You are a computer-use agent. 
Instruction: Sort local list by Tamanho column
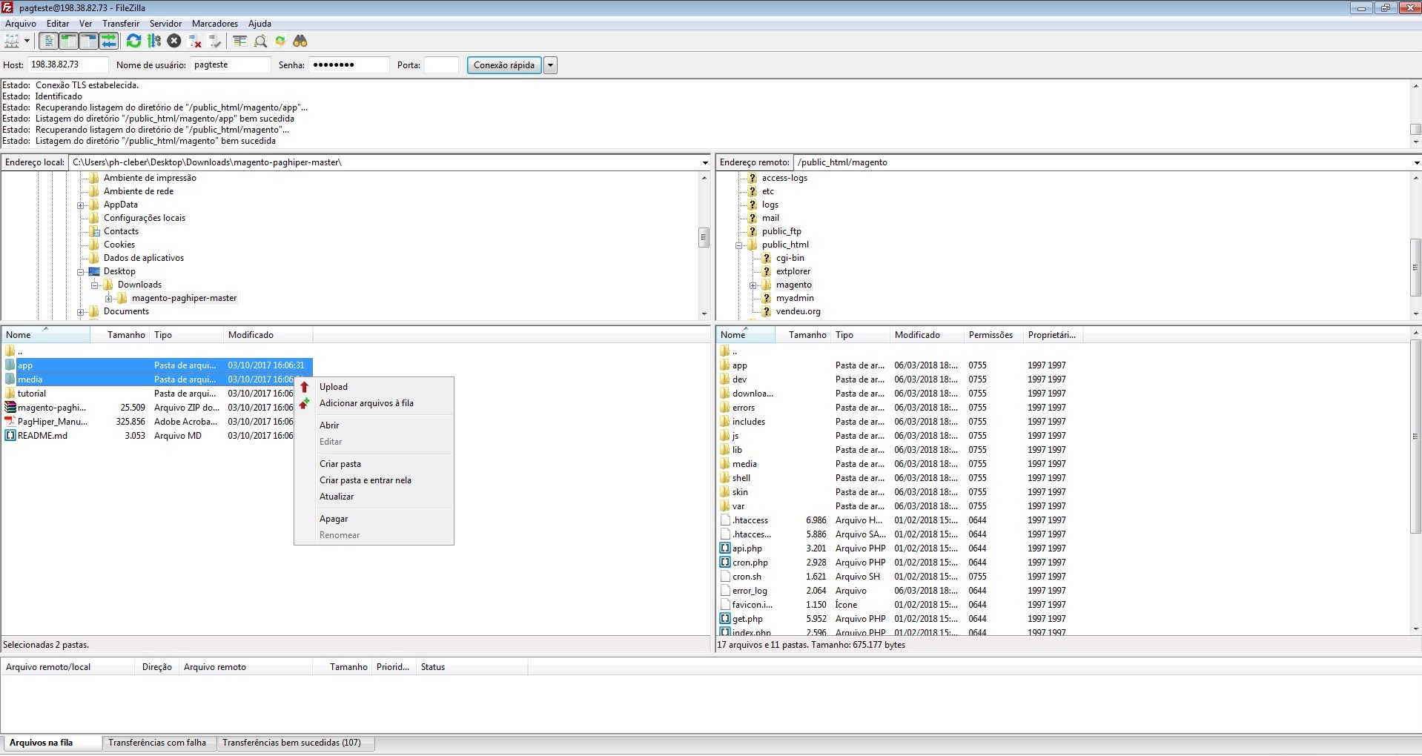tap(119, 335)
